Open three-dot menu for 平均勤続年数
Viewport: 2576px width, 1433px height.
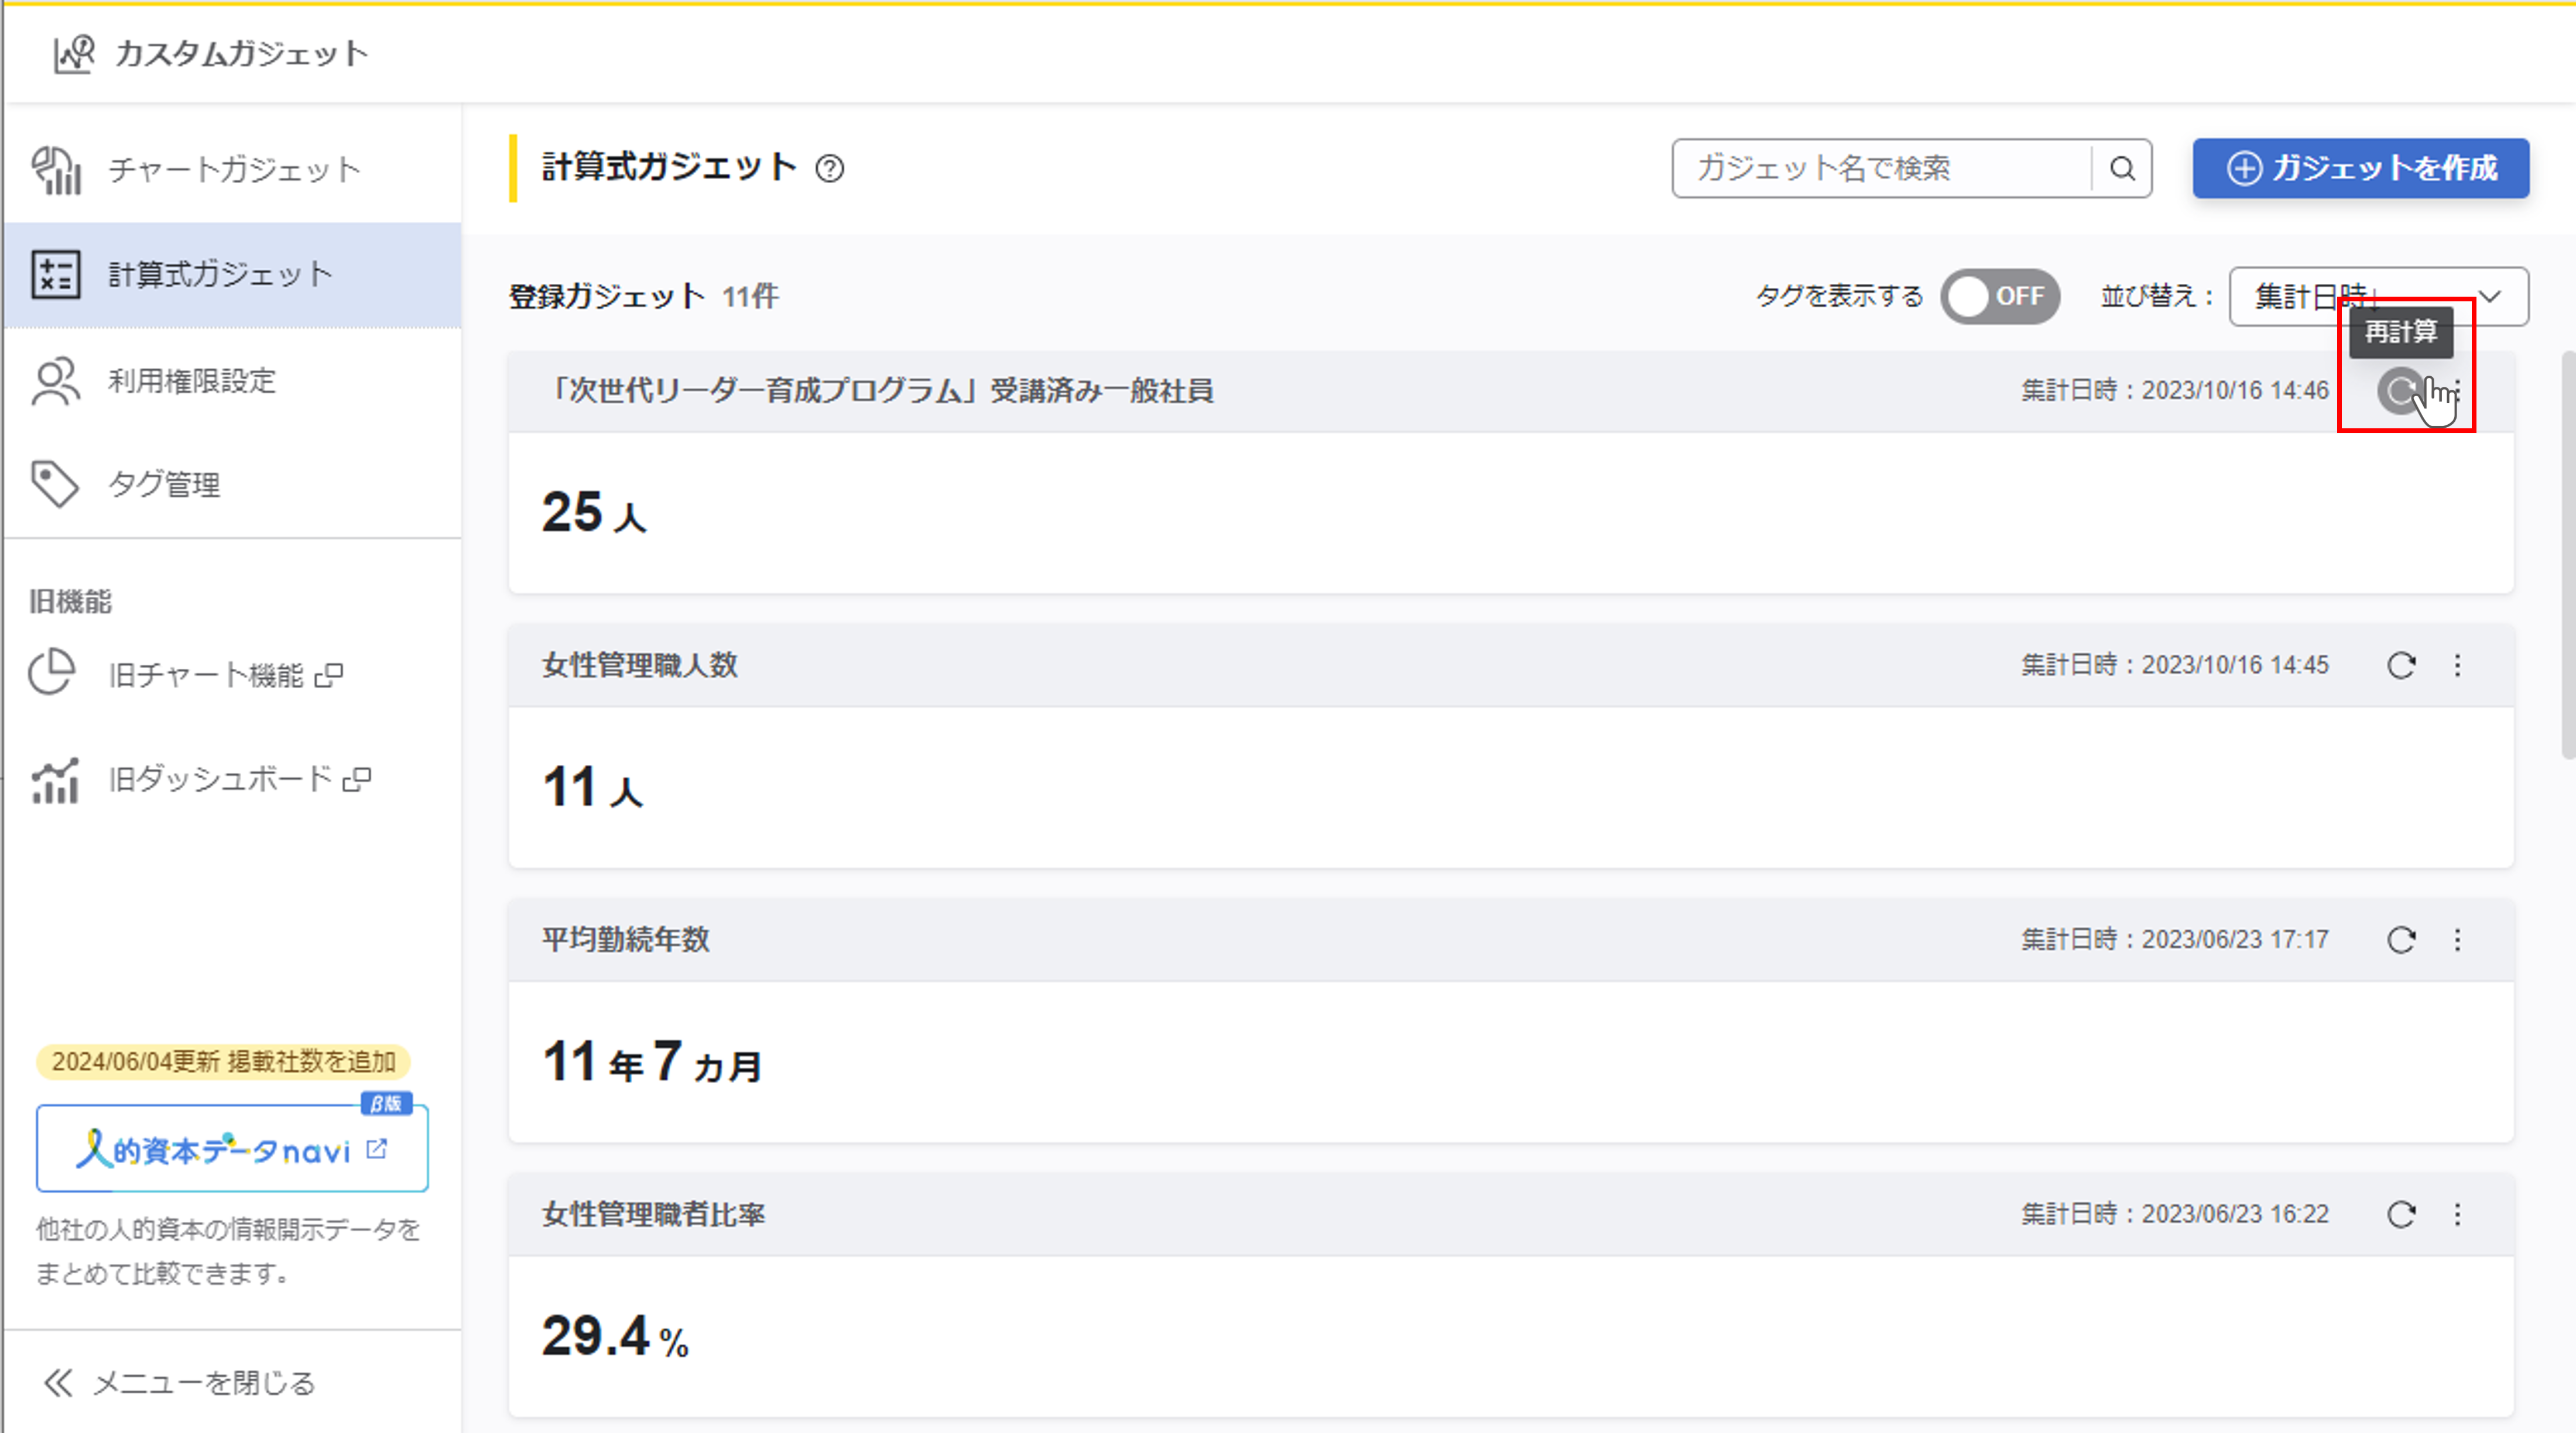point(2458,939)
